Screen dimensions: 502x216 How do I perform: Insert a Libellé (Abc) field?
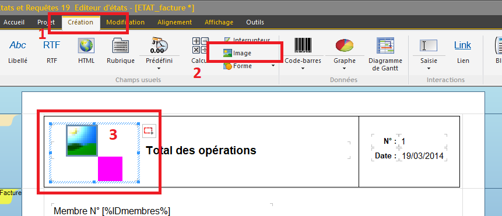[18, 51]
